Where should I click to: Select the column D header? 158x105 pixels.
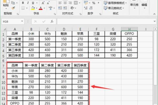tap(64, 29)
